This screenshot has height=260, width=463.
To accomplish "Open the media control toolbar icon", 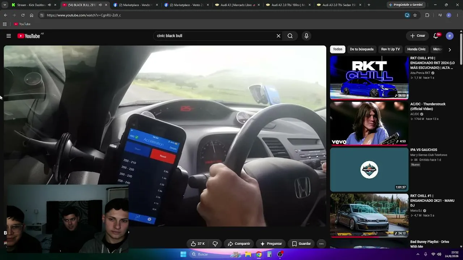I will (440, 15).
